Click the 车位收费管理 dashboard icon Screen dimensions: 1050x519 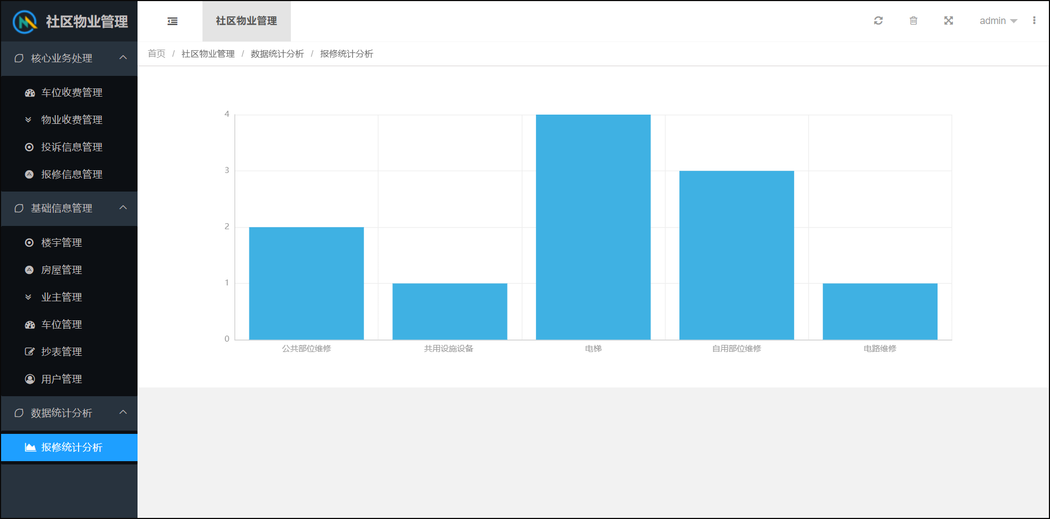(x=29, y=93)
